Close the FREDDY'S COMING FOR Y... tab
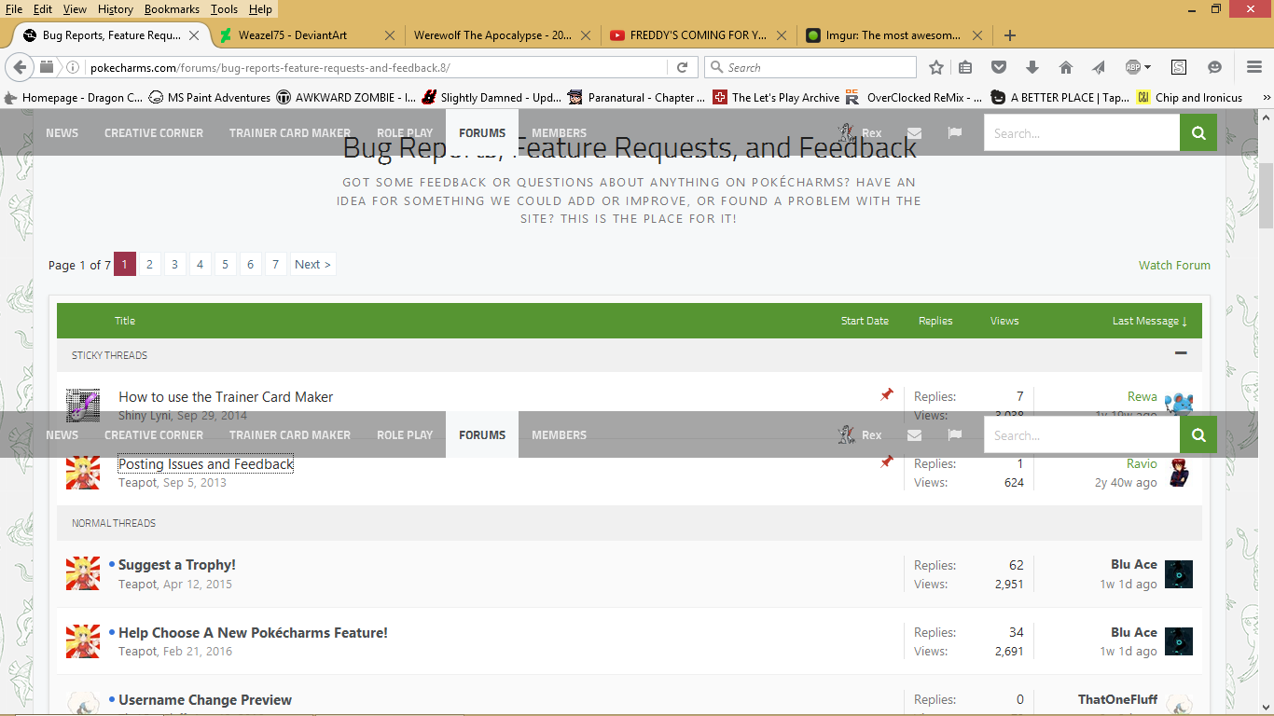The height and width of the screenshot is (716, 1274). point(782,35)
